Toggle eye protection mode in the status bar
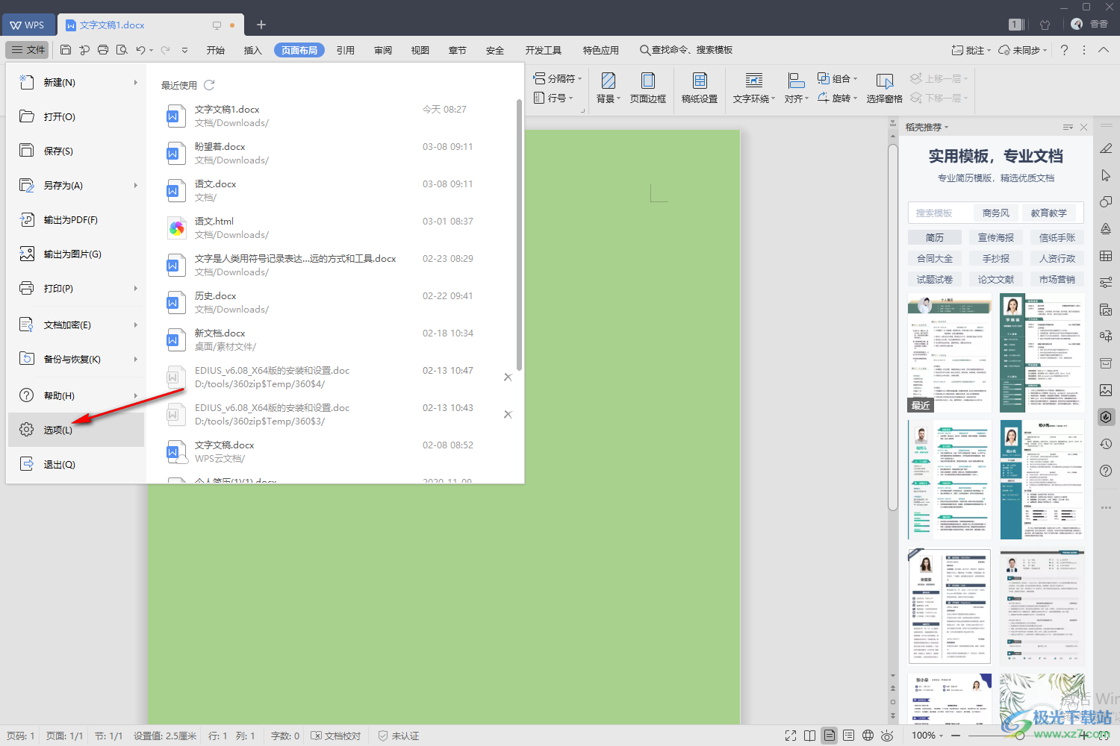 [x=887, y=736]
